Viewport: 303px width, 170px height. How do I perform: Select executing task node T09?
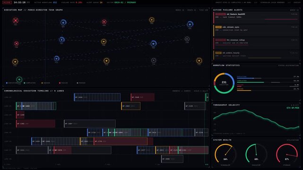pos(154,43)
